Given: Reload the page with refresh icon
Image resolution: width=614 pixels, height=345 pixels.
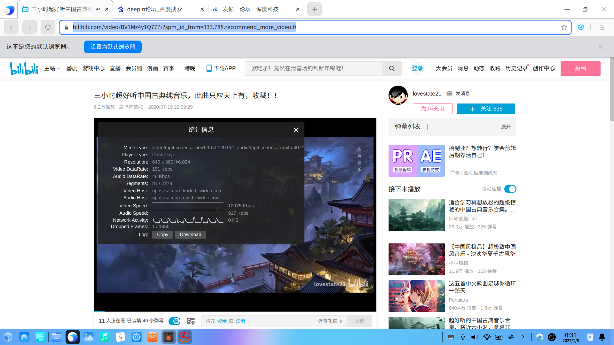Looking at the screenshot, I should [x=48, y=27].
